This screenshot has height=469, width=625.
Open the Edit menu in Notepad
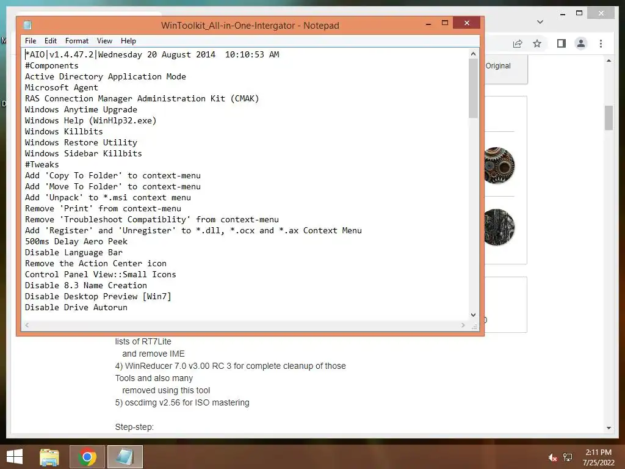point(50,41)
